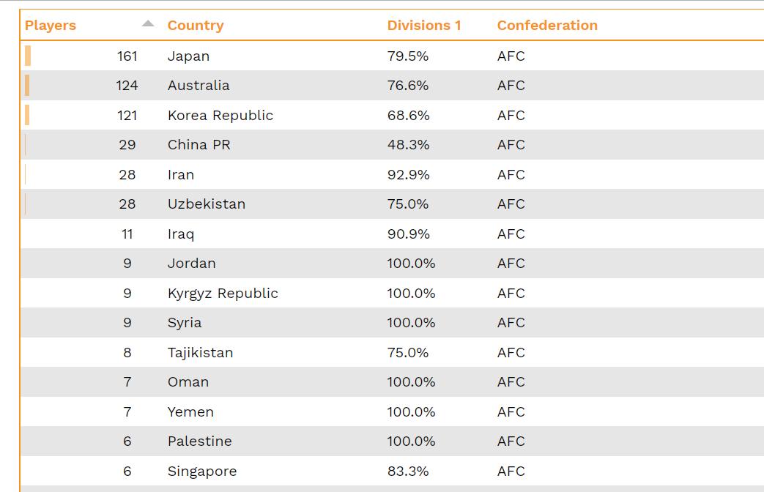Open the Korea Republic entry
Screen dimensions: 764x492
coord(220,116)
